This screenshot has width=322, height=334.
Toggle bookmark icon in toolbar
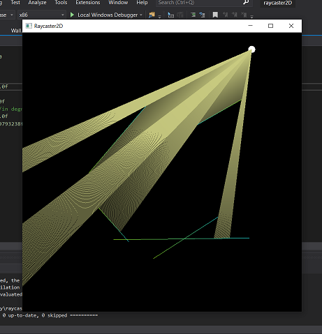pyautogui.click(x=215, y=15)
